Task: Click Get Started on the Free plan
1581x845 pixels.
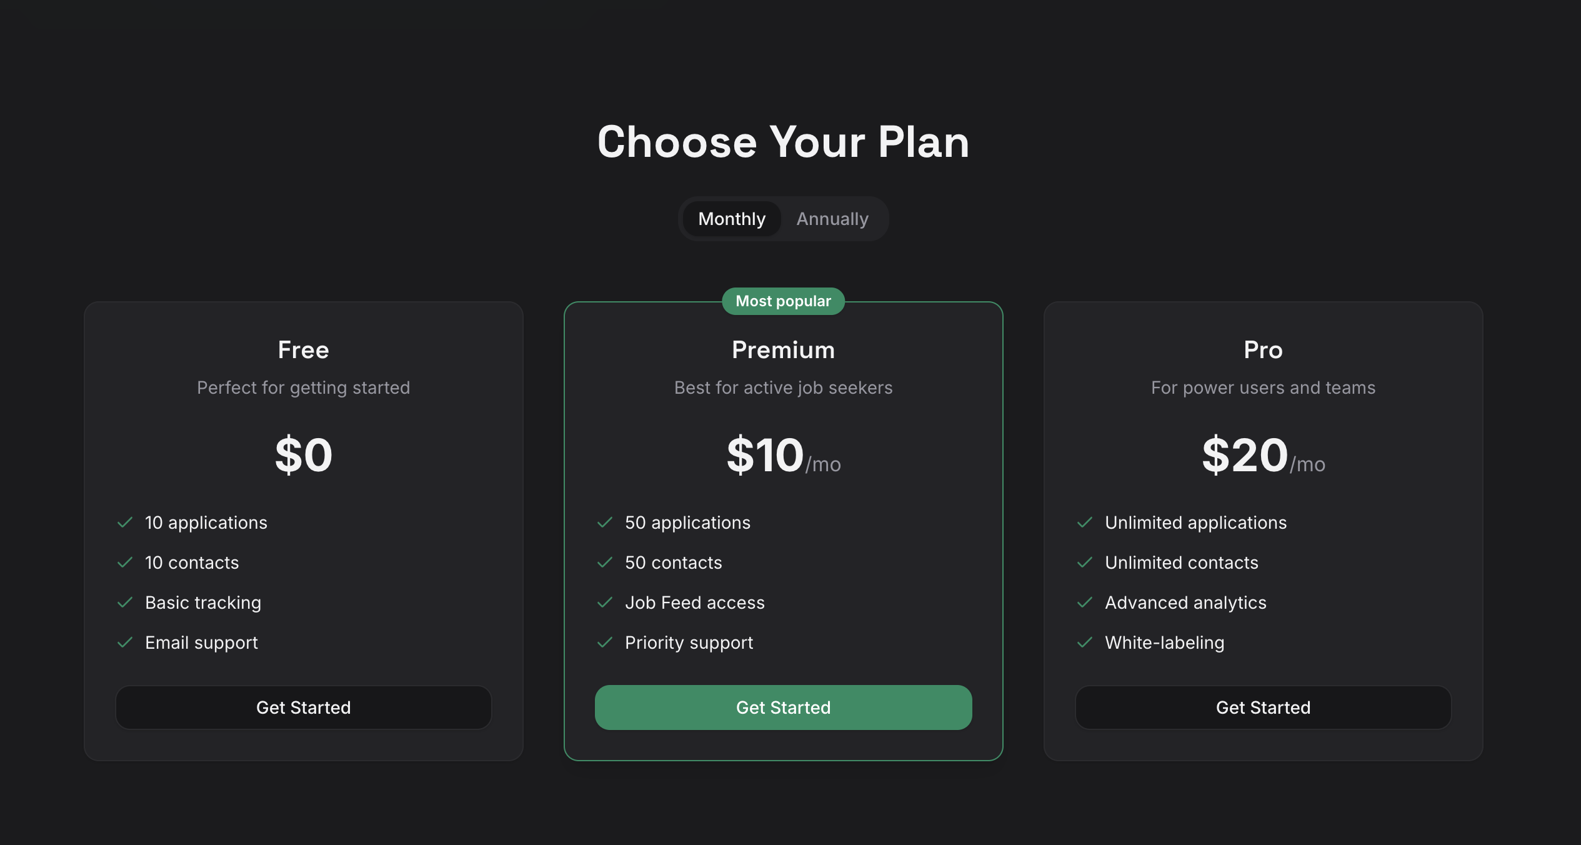Action: tap(303, 707)
